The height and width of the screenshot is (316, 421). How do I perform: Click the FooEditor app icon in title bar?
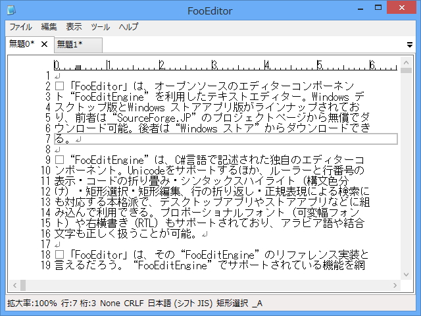pos(12,10)
